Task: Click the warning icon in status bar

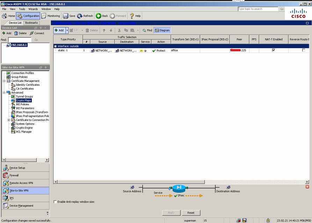Action: coord(244,221)
